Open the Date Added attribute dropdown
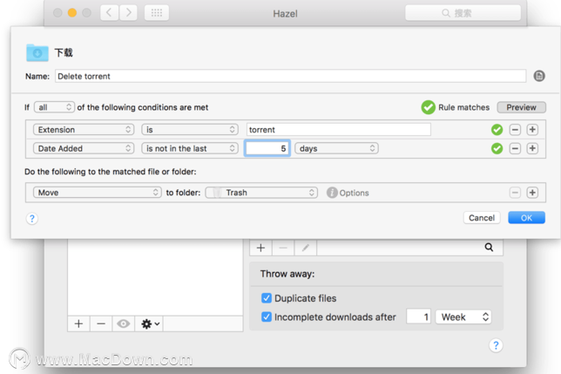Screen dimensions: 561x374 tap(84, 148)
